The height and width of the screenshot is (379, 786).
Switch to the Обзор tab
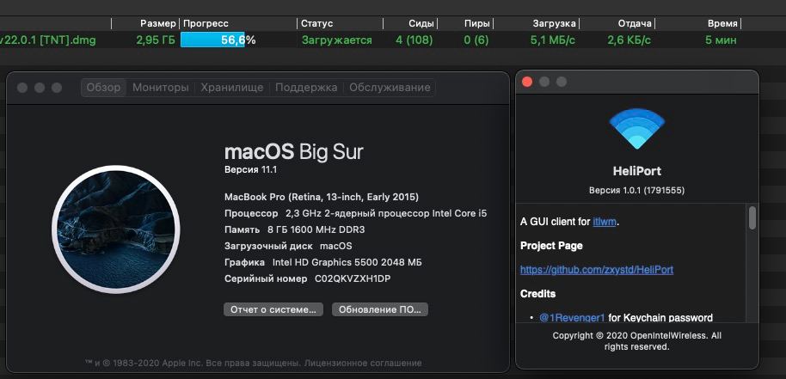[103, 88]
